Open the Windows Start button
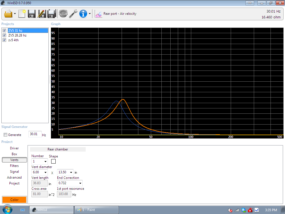Viewport: 285px width, 214px height. coord(7,210)
